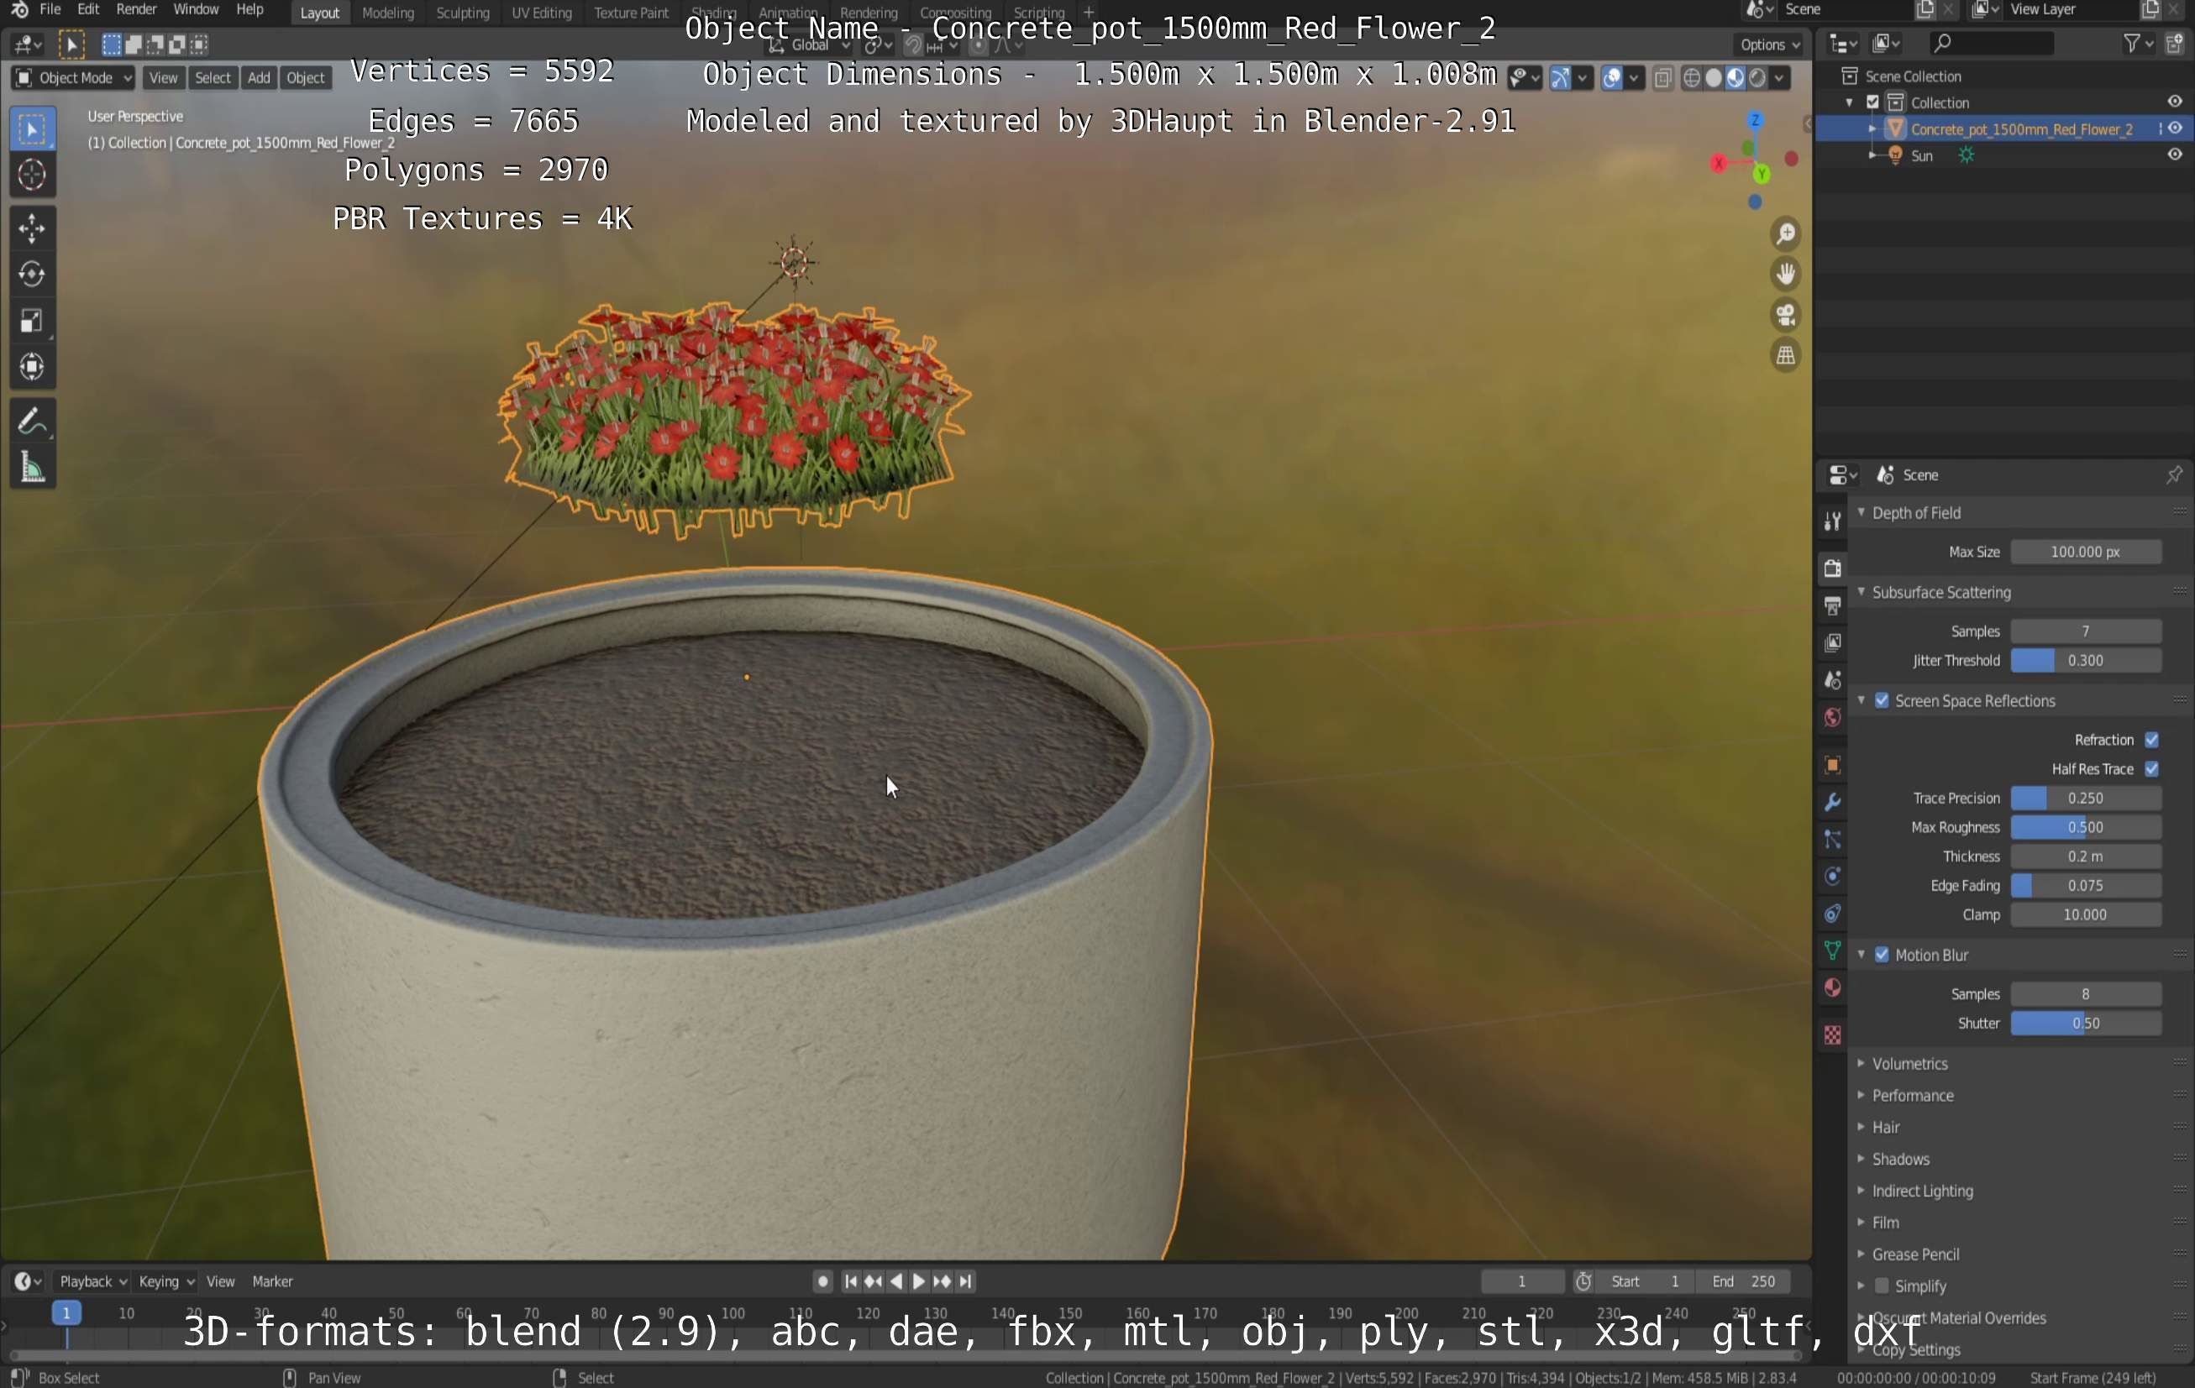Switch to the UV Editing workspace tab
The width and height of the screenshot is (2195, 1388).
click(542, 13)
